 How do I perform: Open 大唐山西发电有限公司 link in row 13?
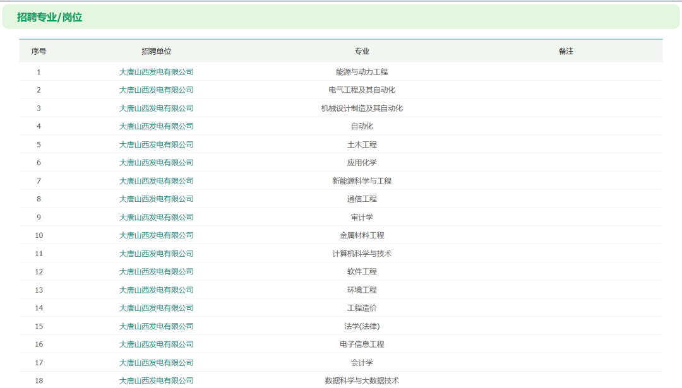pos(156,290)
